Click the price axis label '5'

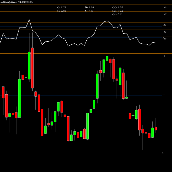[x=164, y=56]
